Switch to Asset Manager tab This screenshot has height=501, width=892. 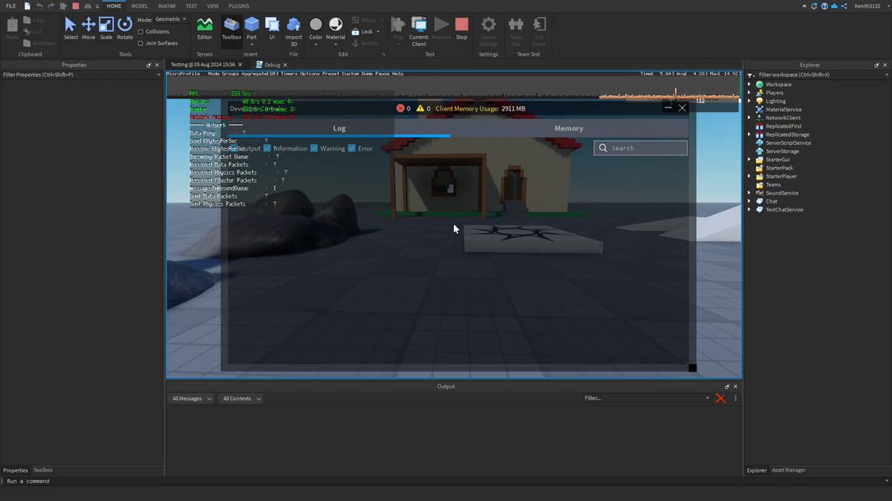(x=789, y=470)
